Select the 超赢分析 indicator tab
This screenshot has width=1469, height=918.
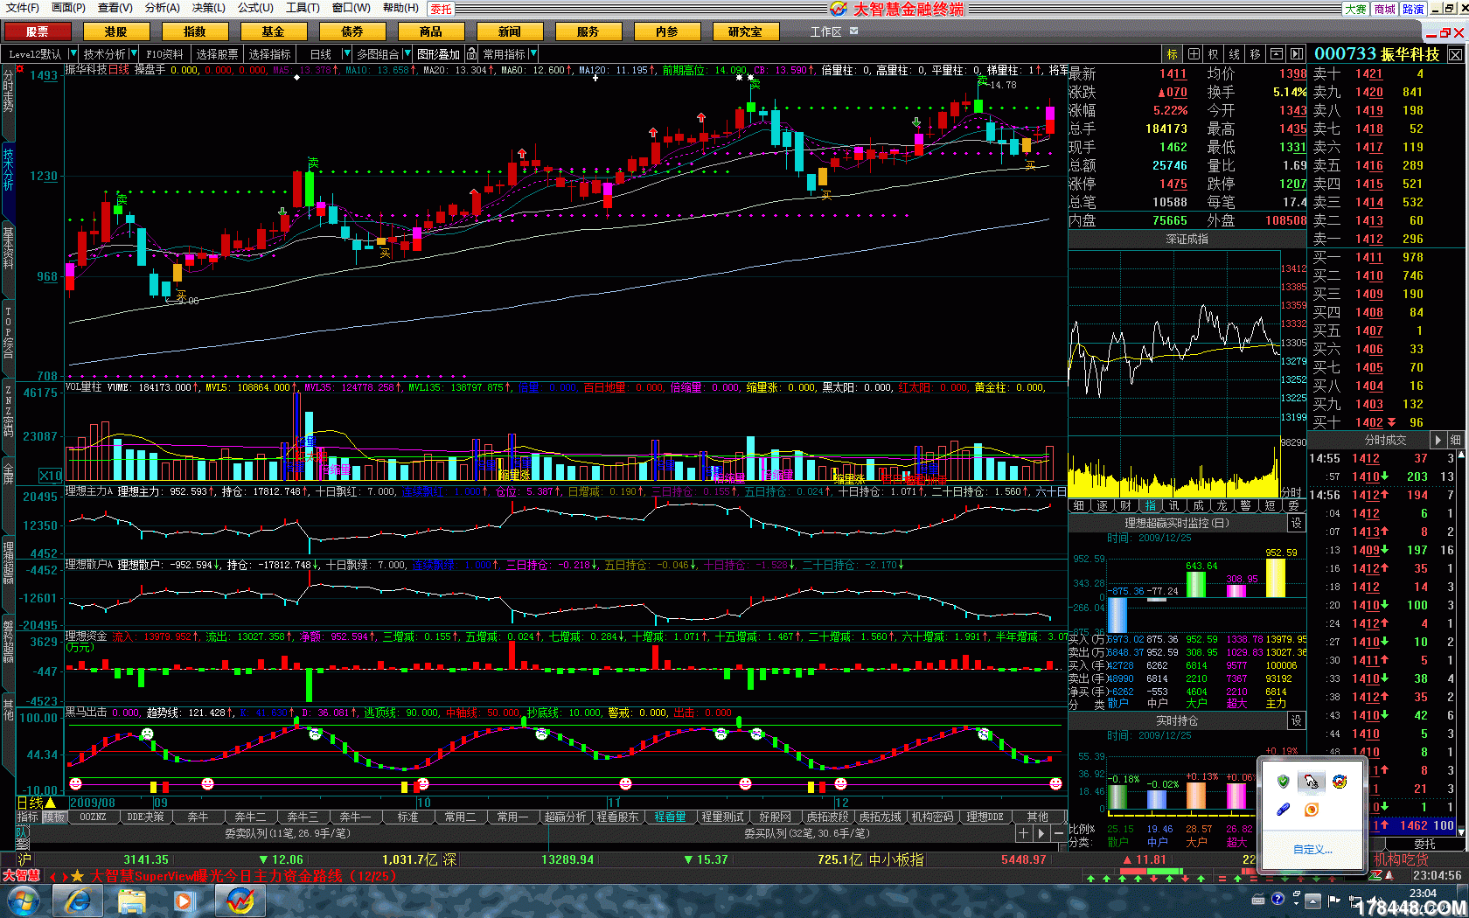click(565, 817)
